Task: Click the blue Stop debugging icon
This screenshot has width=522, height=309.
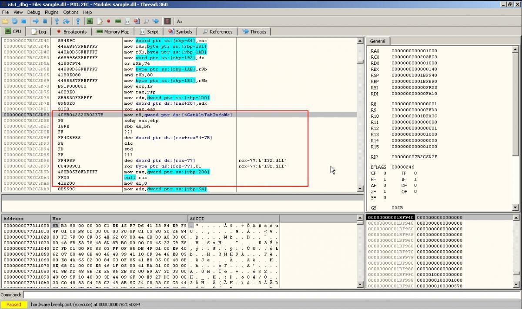Action: pyautogui.click(x=24, y=21)
